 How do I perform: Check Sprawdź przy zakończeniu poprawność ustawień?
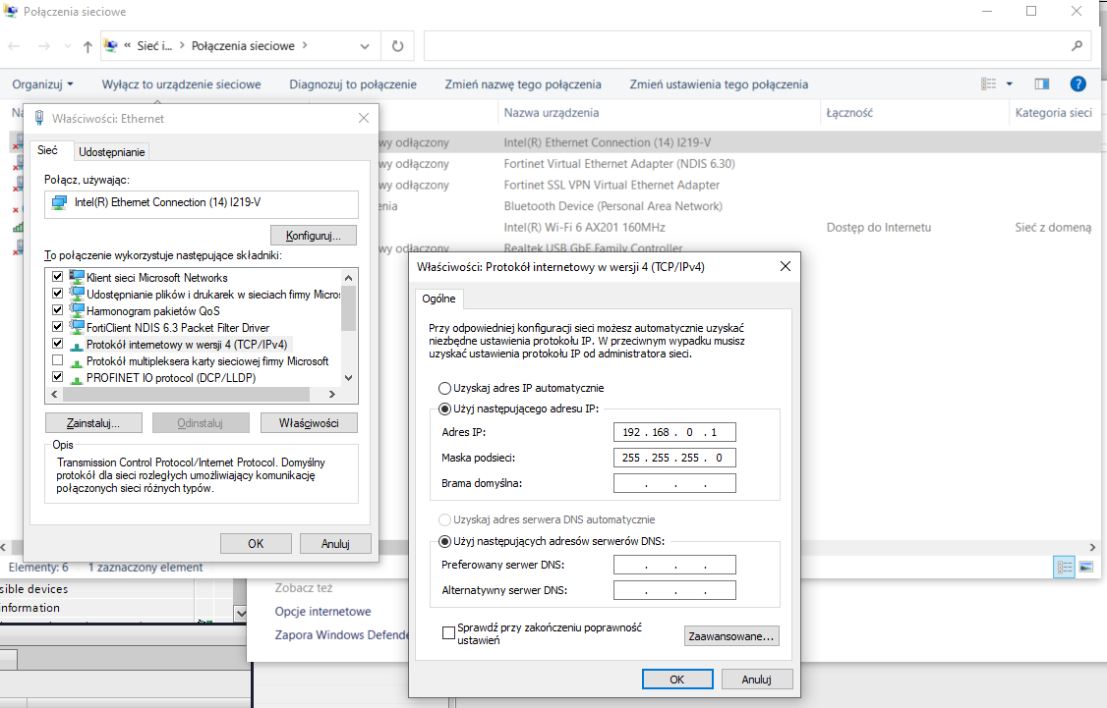coord(448,633)
